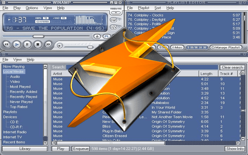Click the Clear search button
Screen dimensions: 248x155
point(232,67)
